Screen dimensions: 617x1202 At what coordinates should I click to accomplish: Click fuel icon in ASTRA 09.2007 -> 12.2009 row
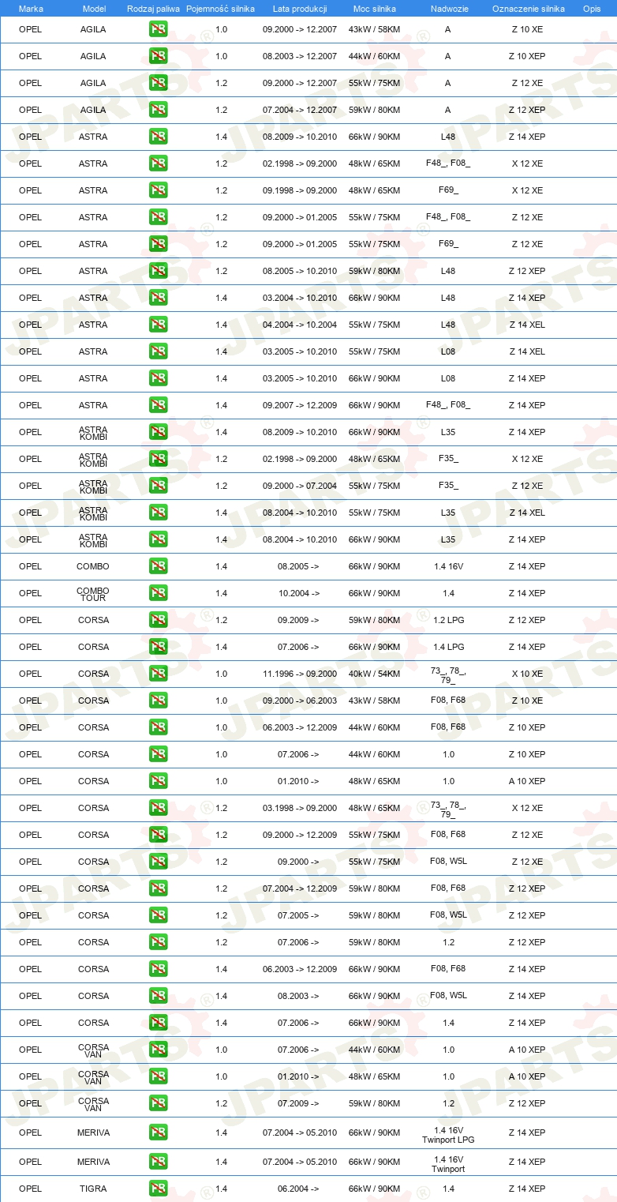pos(158,405)
